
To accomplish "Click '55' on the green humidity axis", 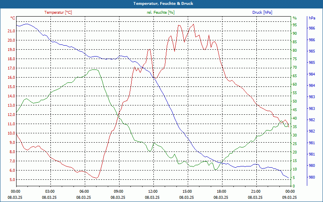I will click(x=295, y=93).
